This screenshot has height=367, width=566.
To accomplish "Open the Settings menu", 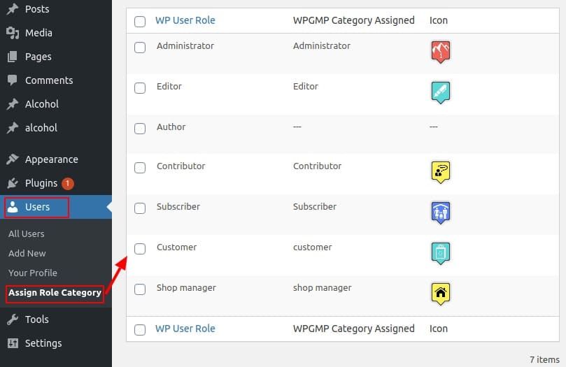I will 43,343.
